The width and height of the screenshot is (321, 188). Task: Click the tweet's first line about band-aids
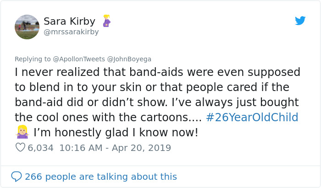(x=157, y=72)
